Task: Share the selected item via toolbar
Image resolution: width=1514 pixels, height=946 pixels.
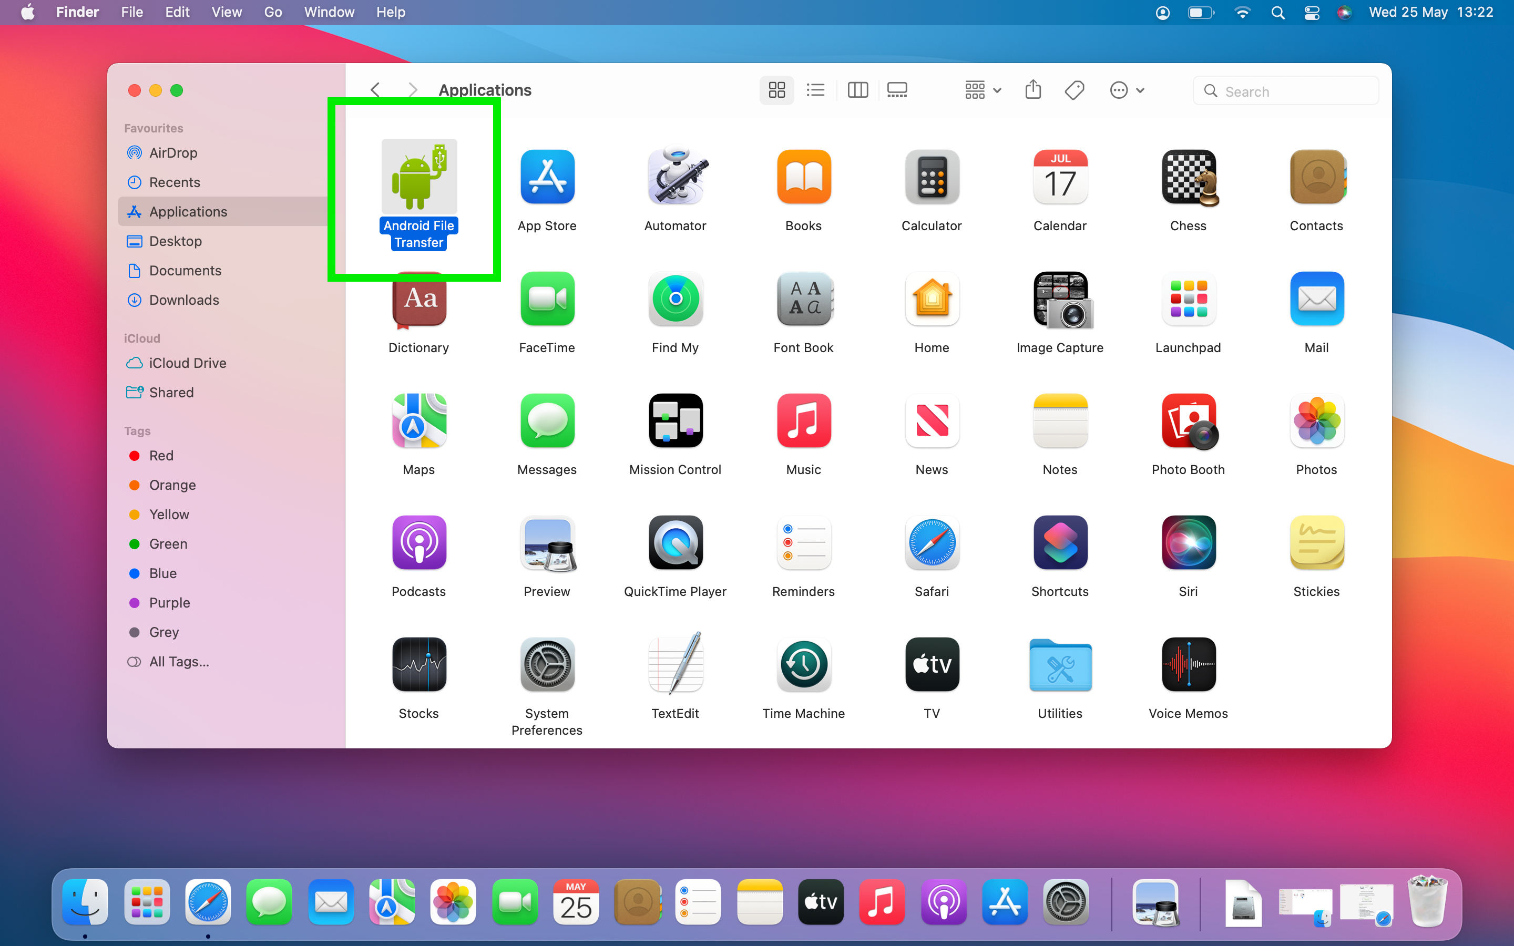Action: [x=1034, y=90]
